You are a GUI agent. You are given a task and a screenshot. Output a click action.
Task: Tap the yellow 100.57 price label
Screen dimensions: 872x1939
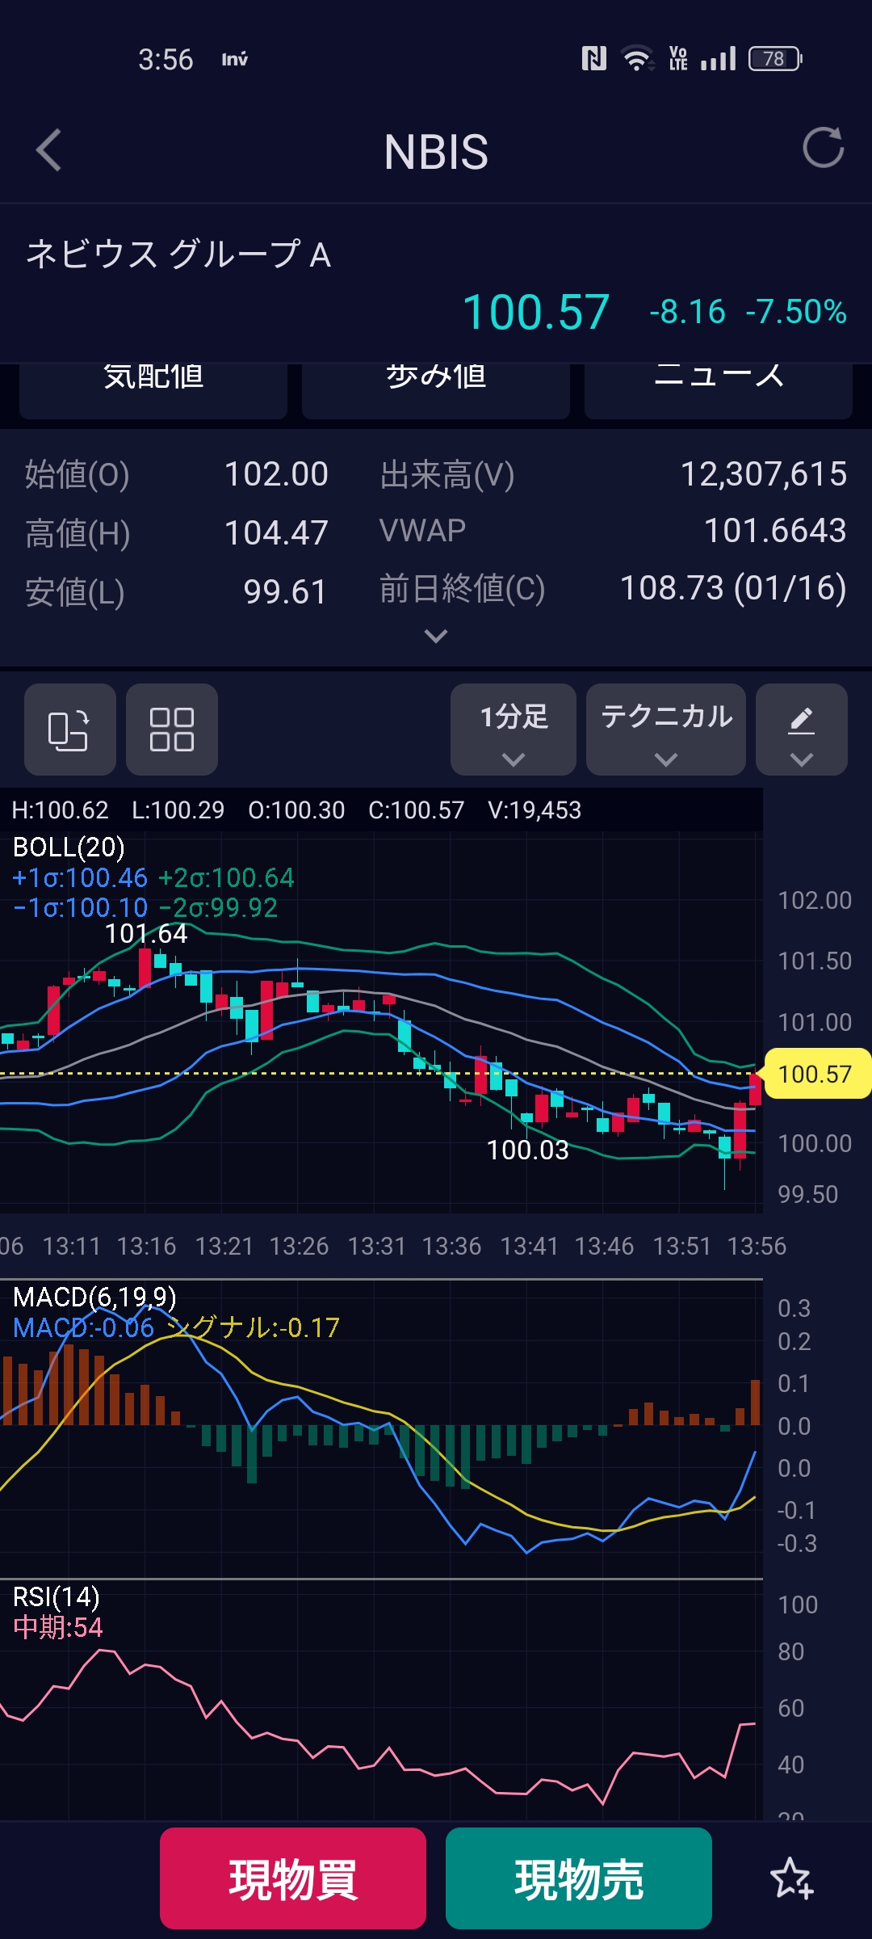(x=815, y=1074)
